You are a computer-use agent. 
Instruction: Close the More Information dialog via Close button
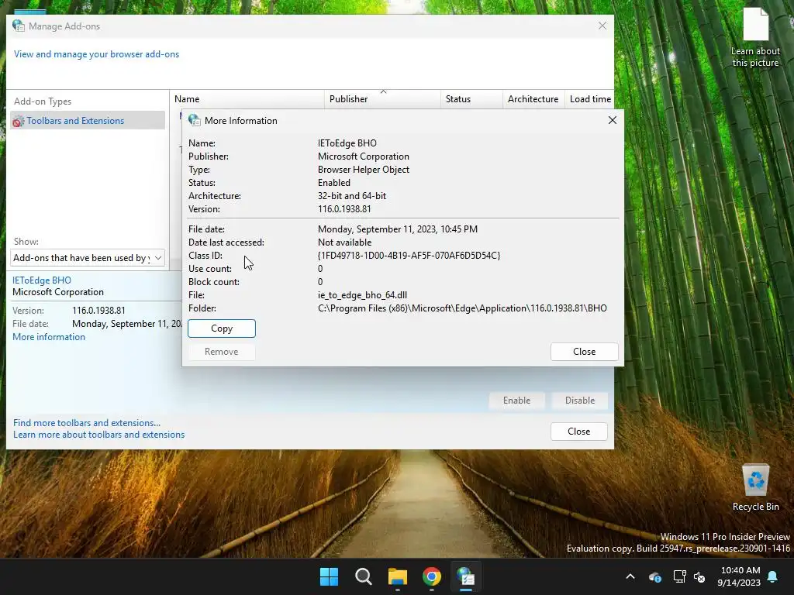585,352
